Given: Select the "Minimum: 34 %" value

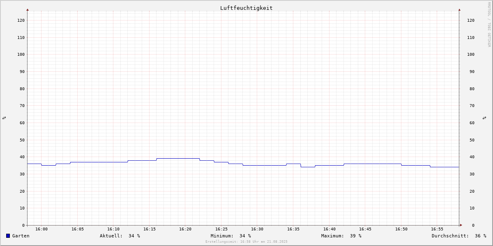Looking at the screenshot, I should click(x=231, y=236).
